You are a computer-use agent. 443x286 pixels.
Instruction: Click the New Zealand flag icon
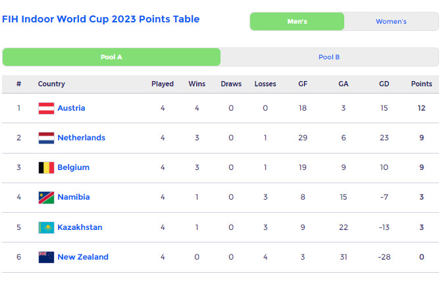(x=46, y=257)
